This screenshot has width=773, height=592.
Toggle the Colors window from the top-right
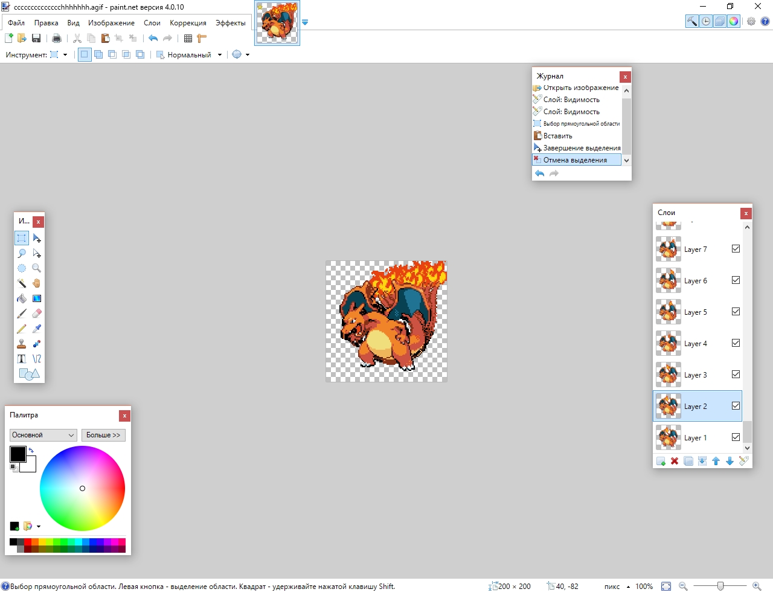click(733, 21)
